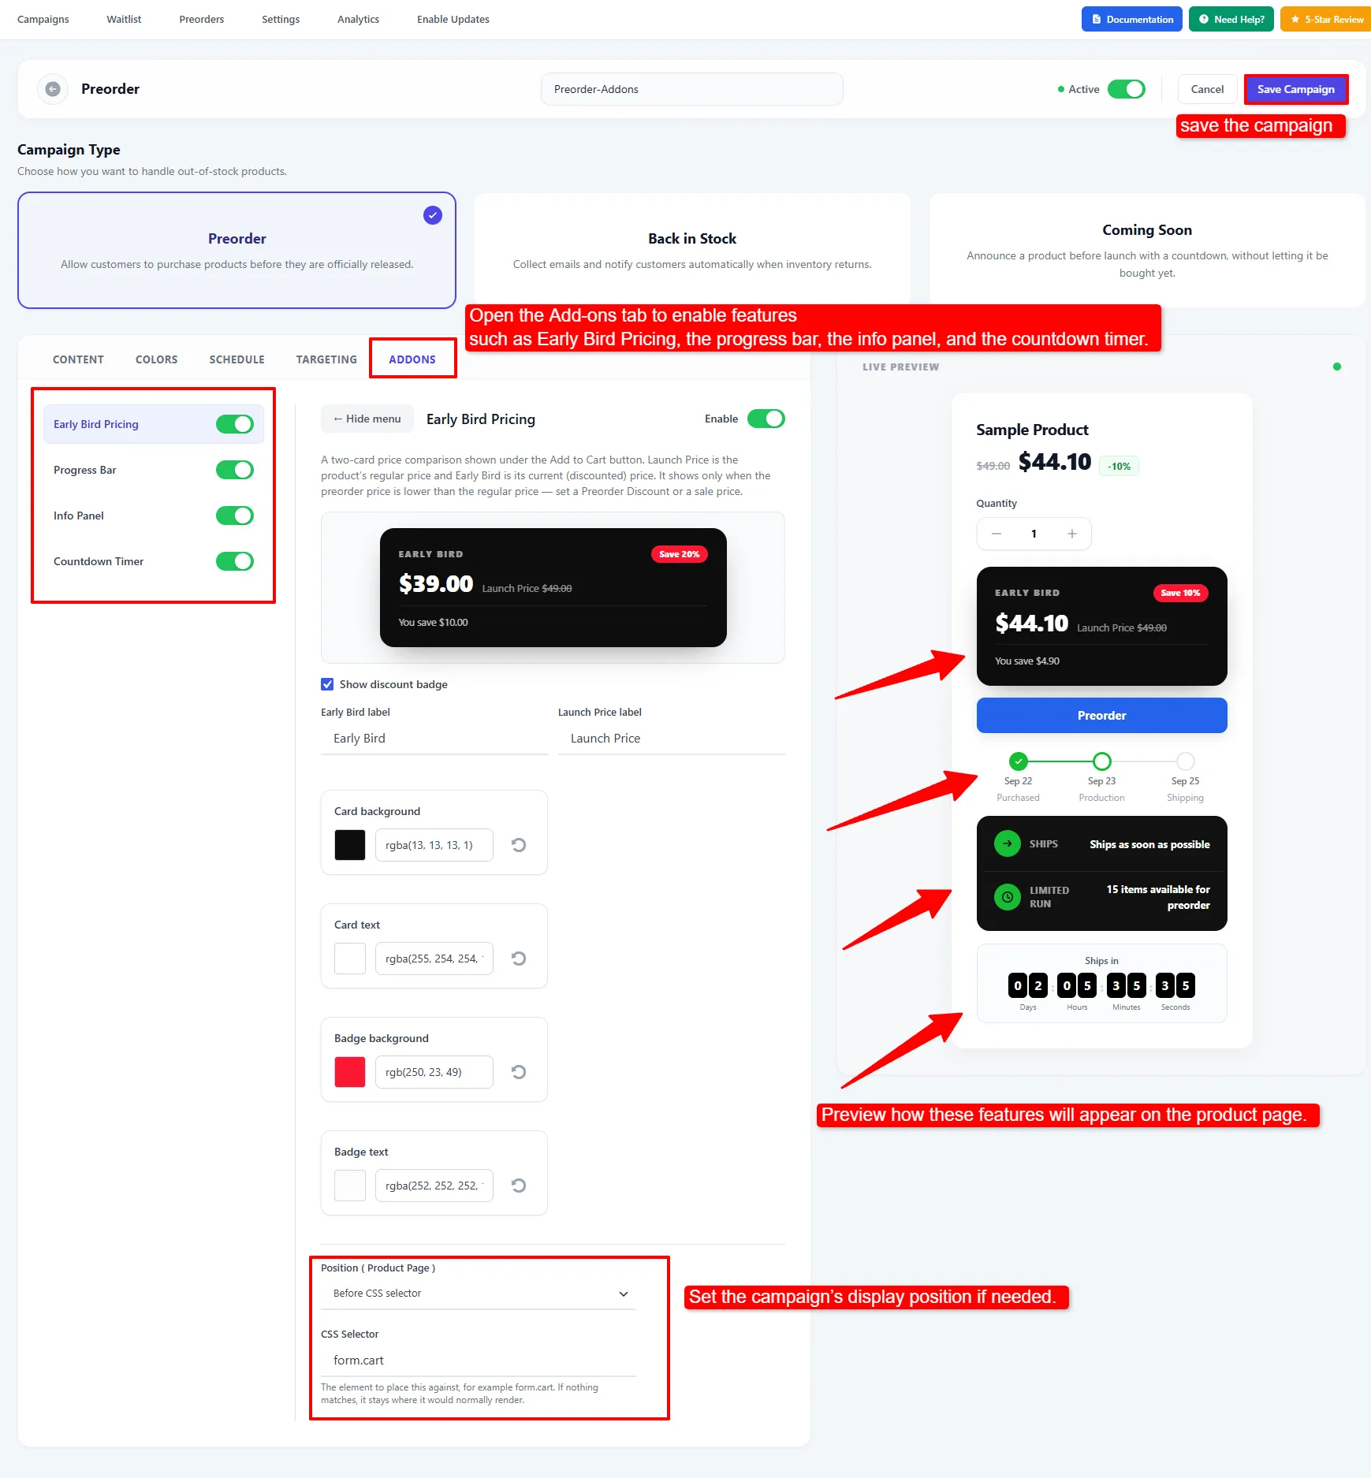Click the blue Preorder preview button
Image resolution: width=1371 pixels, height=1478 pixels.
[1102, 716]
